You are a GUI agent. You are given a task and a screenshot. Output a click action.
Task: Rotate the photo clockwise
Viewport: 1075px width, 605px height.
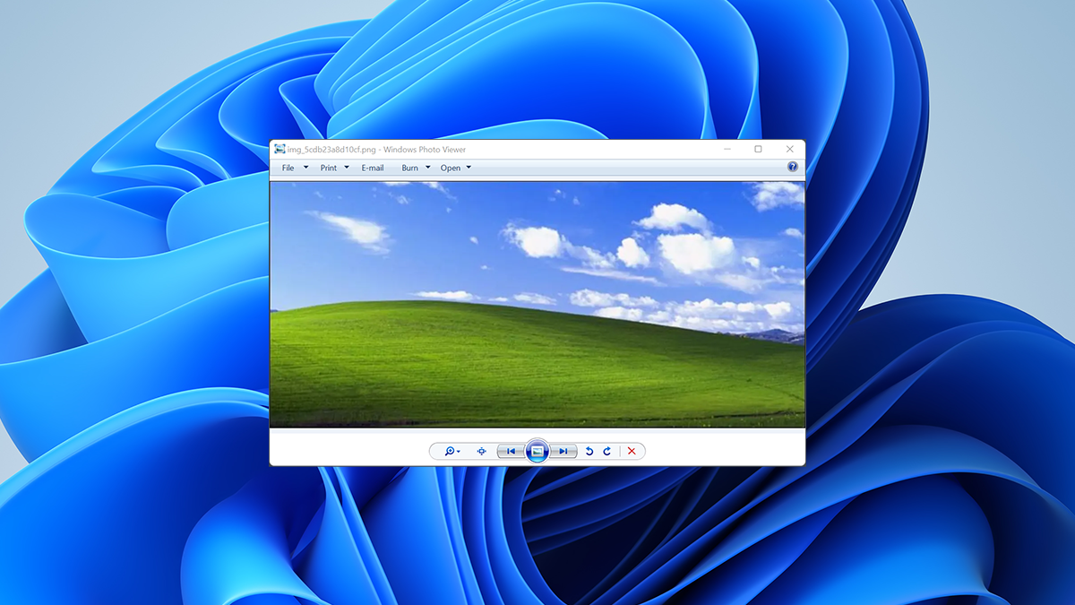coord(607,451)
